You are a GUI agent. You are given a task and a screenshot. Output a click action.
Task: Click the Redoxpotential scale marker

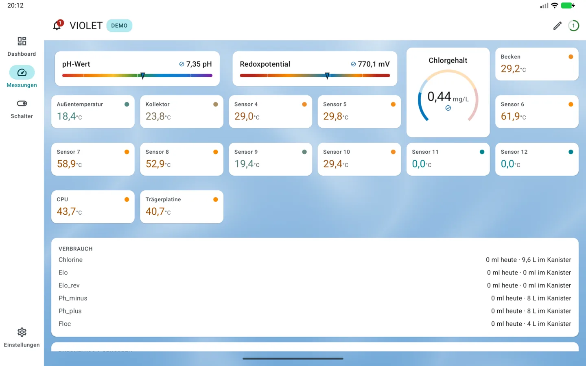pyautogui.click(x=327, y=76)
